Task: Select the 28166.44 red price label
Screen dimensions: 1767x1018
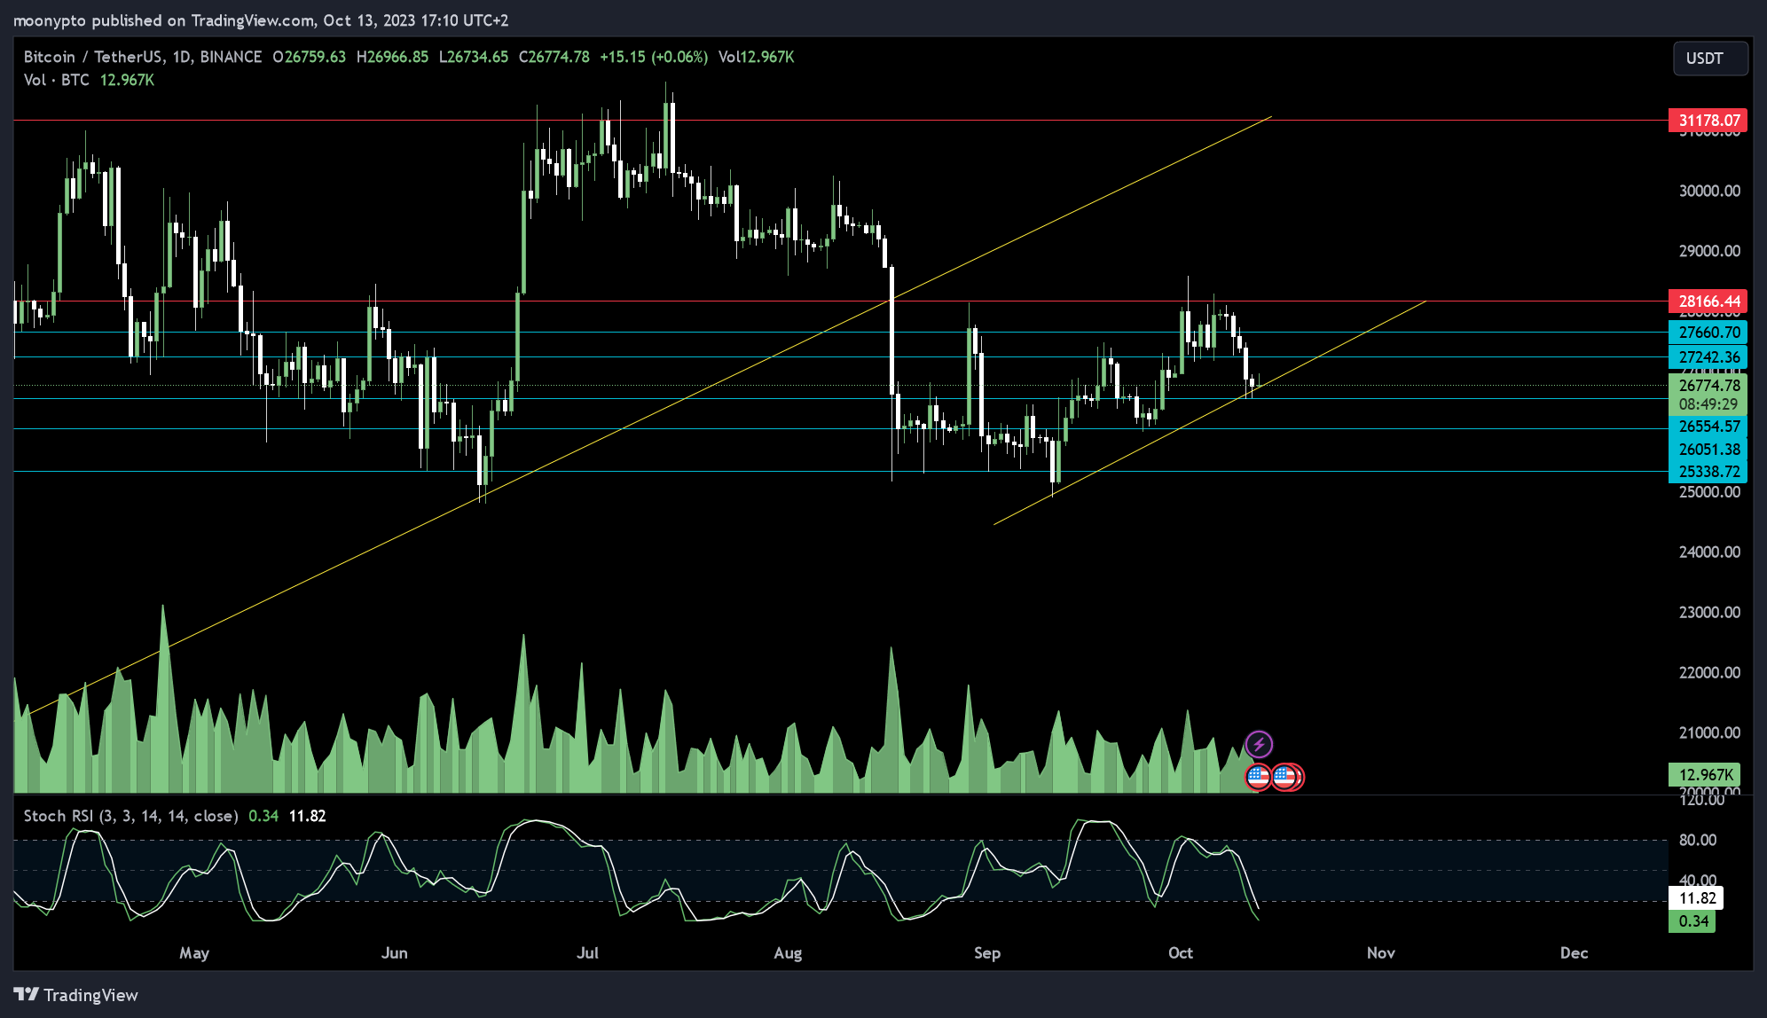Action: pyautogui.click(x=1708, y=301)
